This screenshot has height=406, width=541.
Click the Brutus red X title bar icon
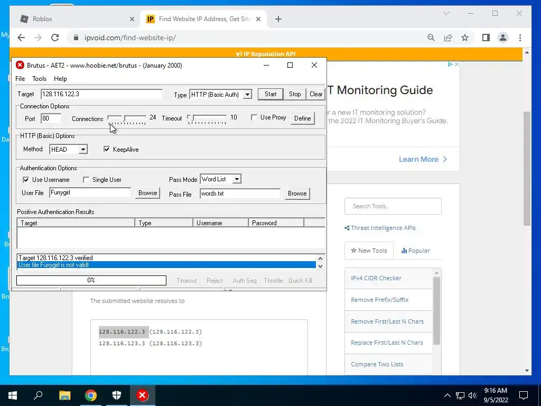(x=20, y=65)
